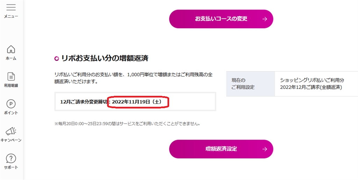Click the ショッピングリボ払いご利用分 setting text

pyautogui.click(x=312, y=80)
